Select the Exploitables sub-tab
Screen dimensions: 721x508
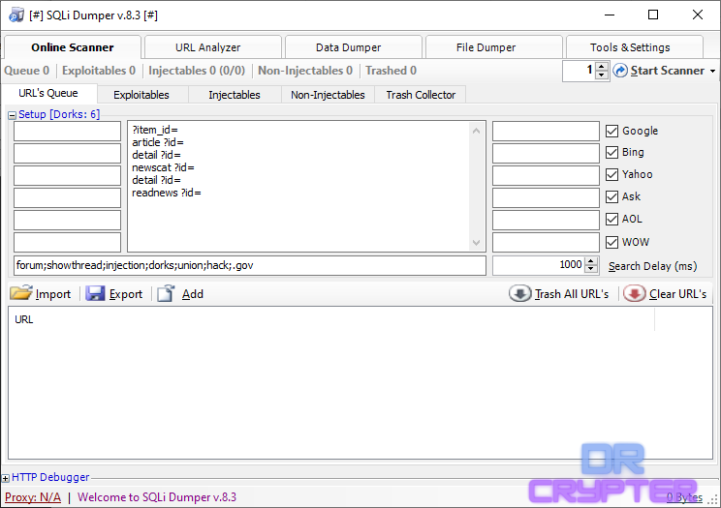click(x=141, y=95)
